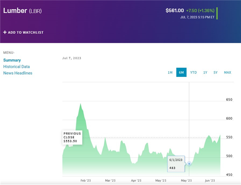Open the Summary page link
241x185 pixels.
tap(12, 60)
